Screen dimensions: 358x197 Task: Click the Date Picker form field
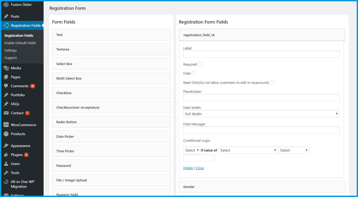[111, 136]
